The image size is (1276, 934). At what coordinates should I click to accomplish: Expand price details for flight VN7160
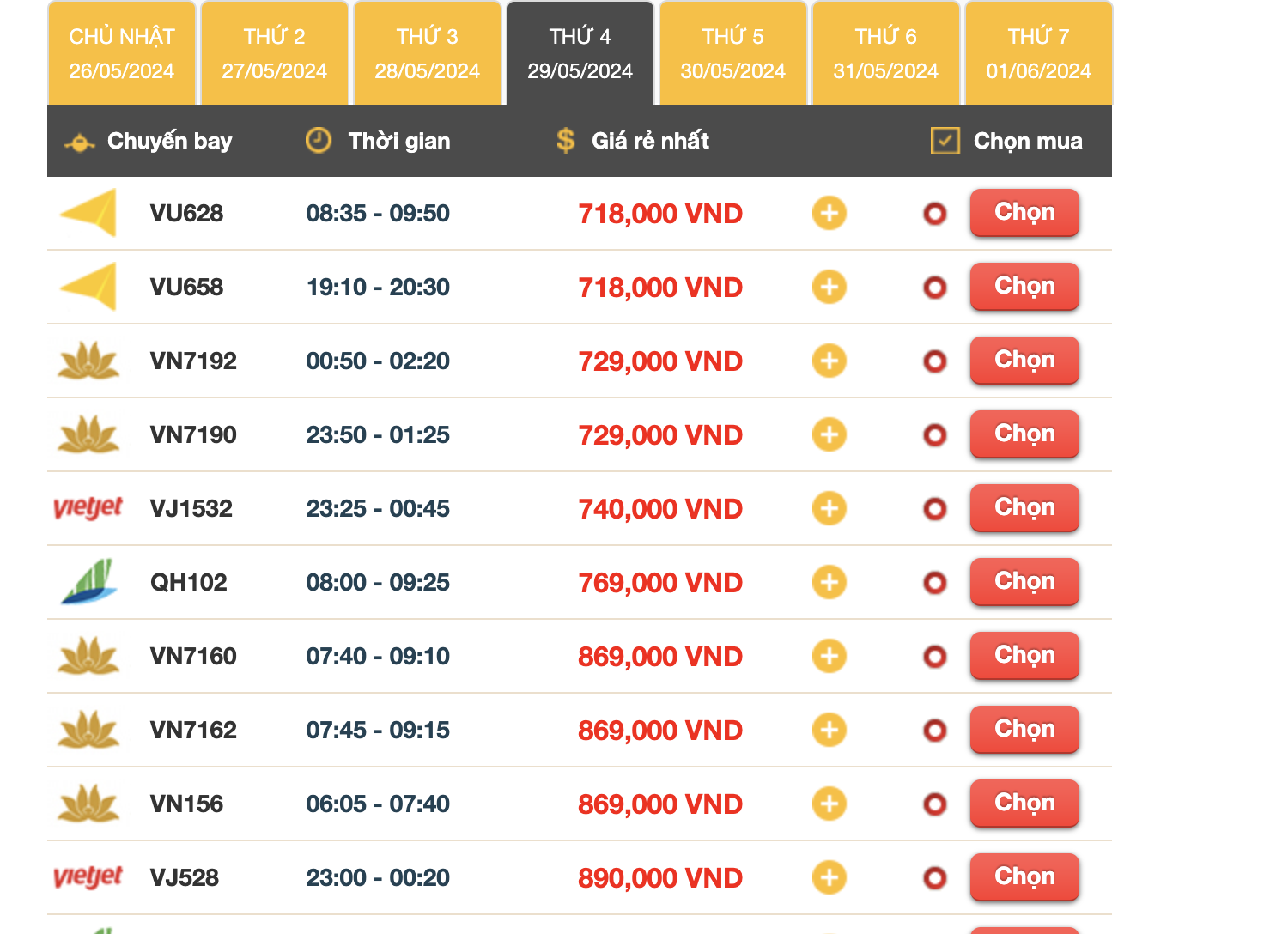click(829, 656)
